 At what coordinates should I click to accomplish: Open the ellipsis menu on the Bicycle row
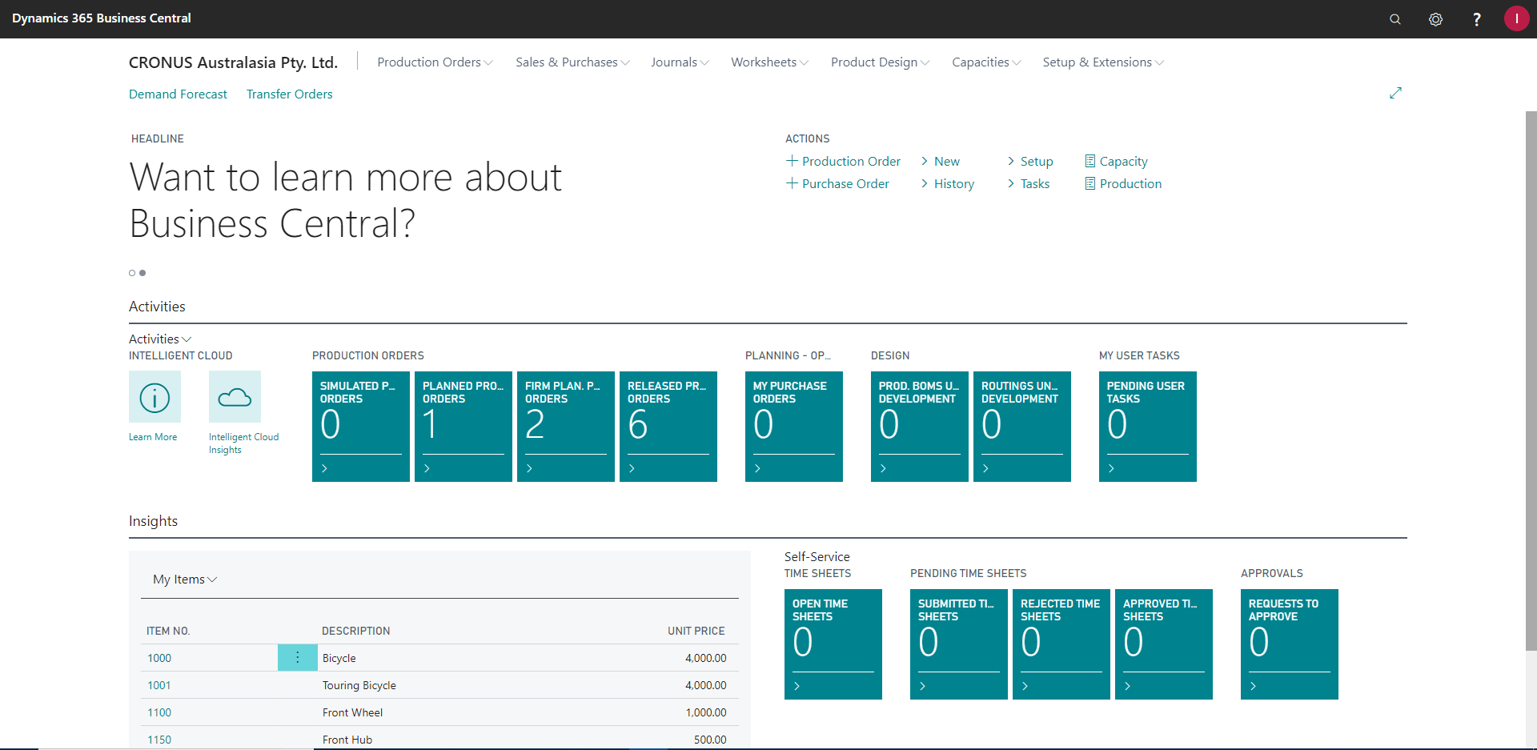(x=297, y=657)
